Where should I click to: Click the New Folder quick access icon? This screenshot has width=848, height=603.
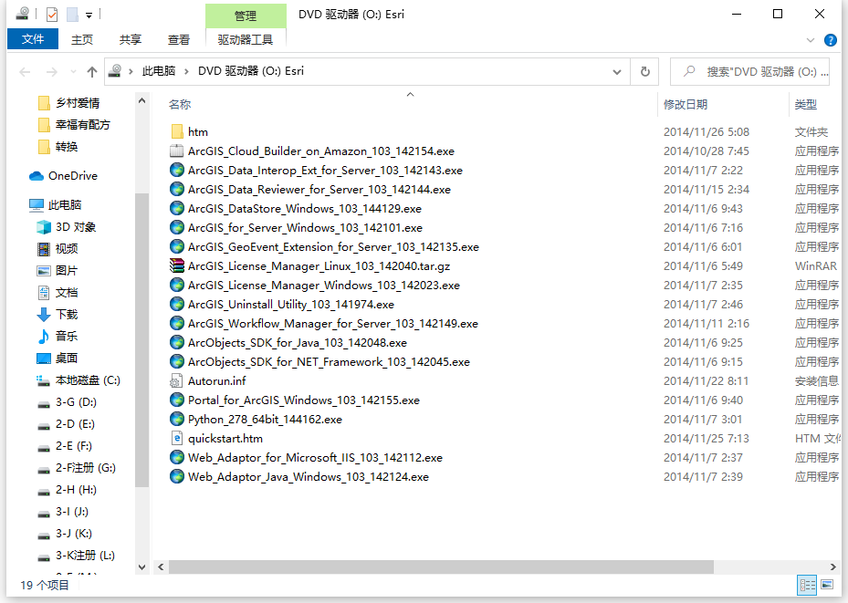[x=72, y=14]
